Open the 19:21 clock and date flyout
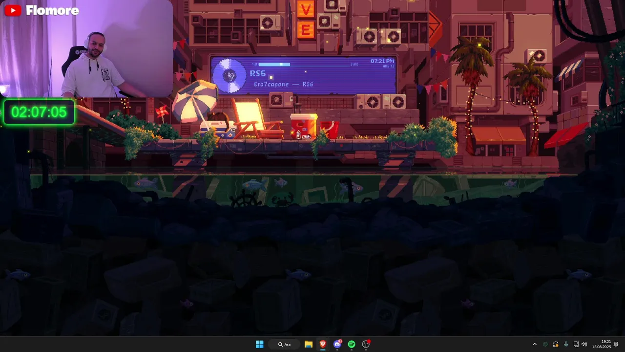 [602, 344]
